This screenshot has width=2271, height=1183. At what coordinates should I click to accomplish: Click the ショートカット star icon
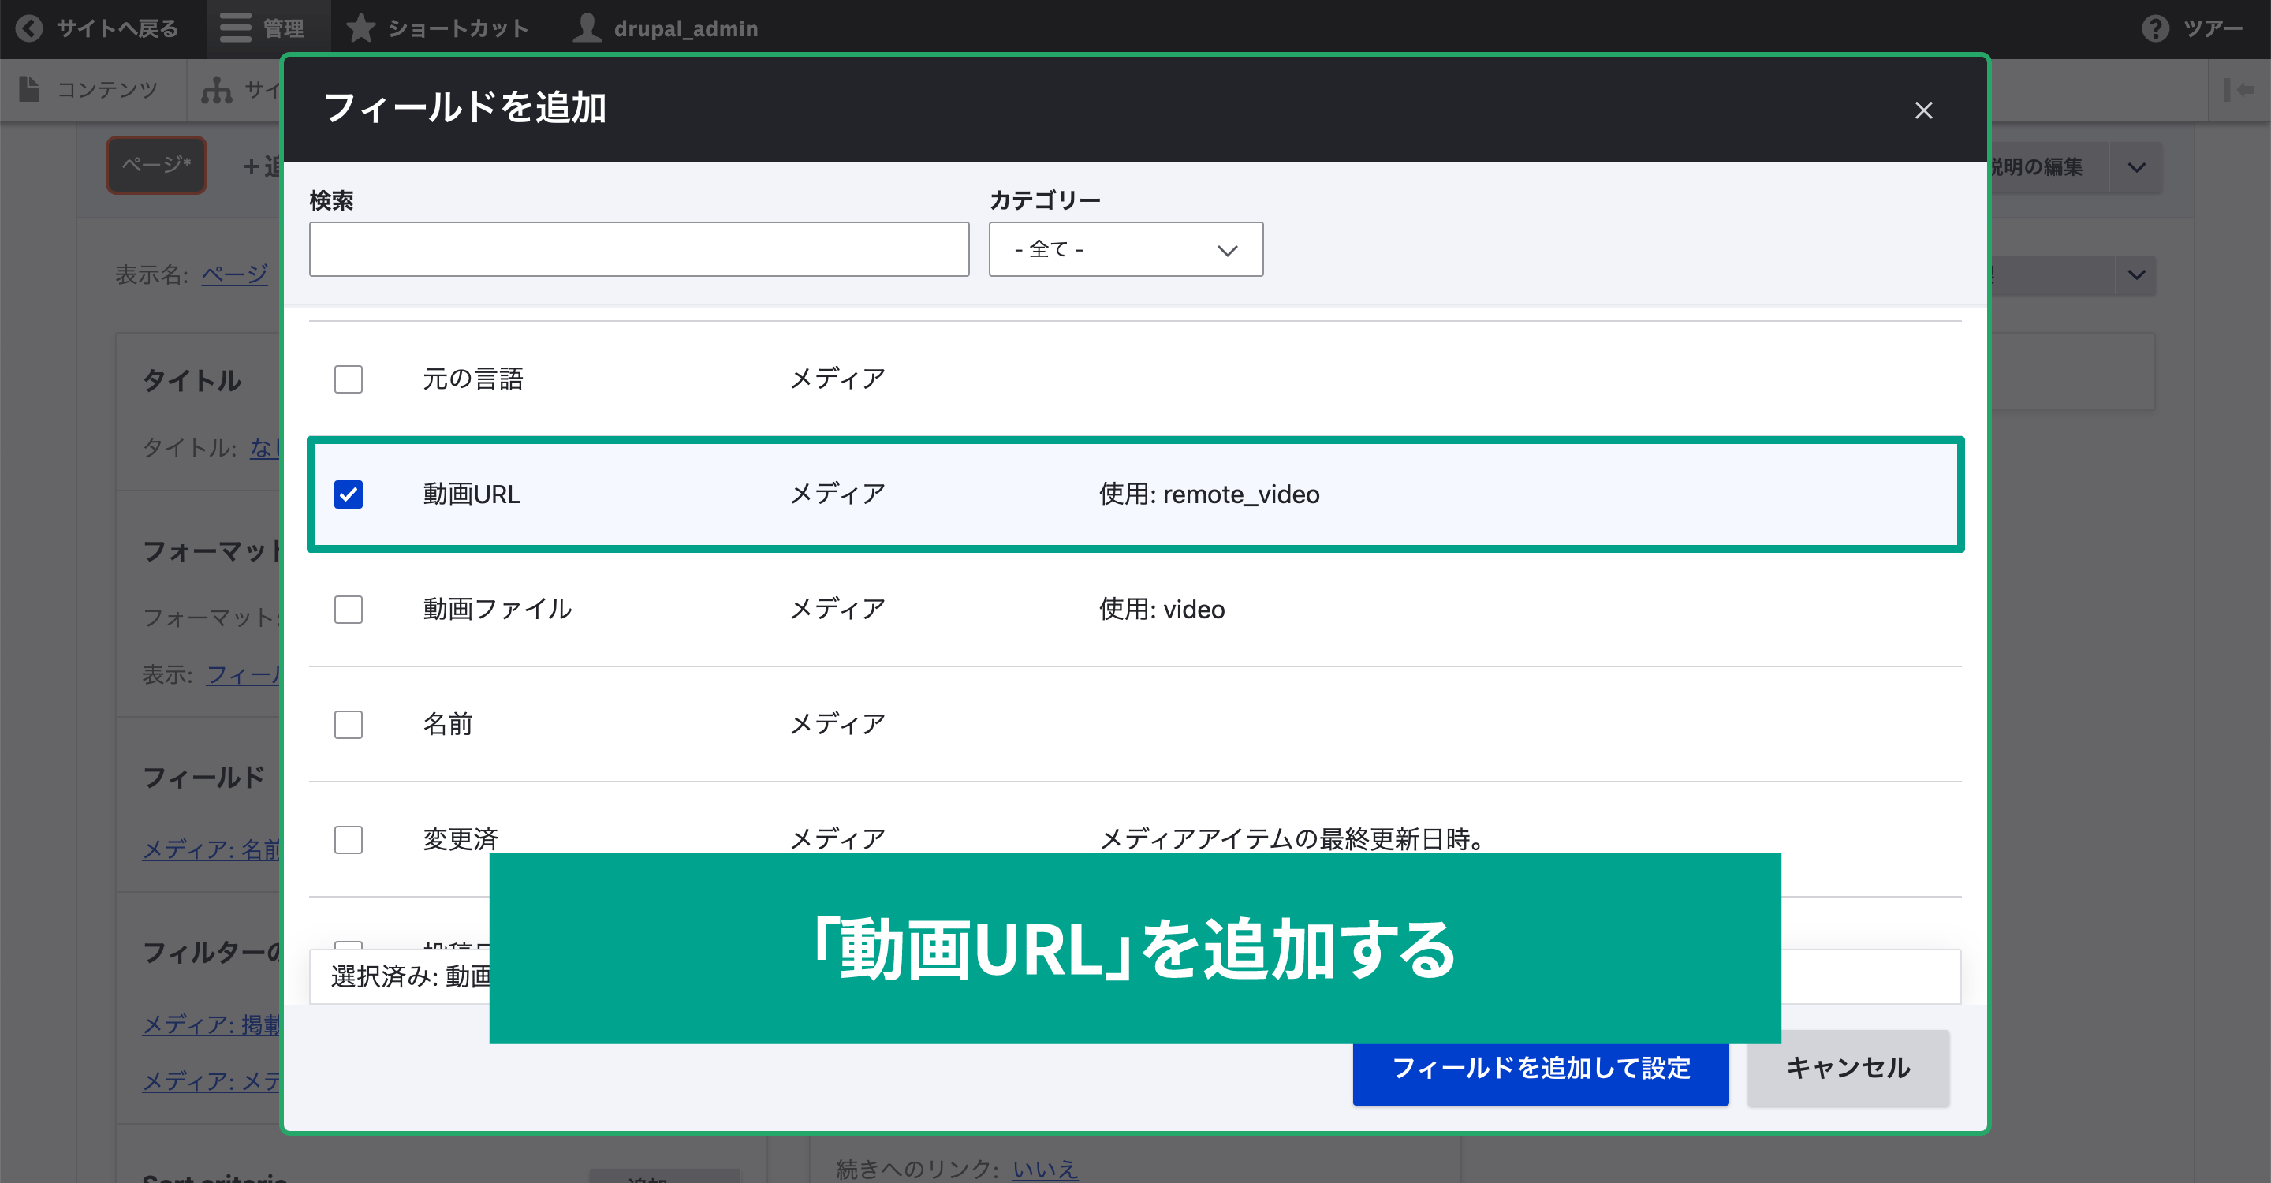[x=360, y=28]
